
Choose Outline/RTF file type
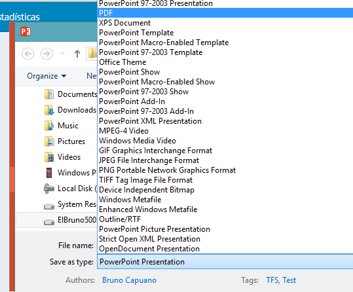[225, 219]
